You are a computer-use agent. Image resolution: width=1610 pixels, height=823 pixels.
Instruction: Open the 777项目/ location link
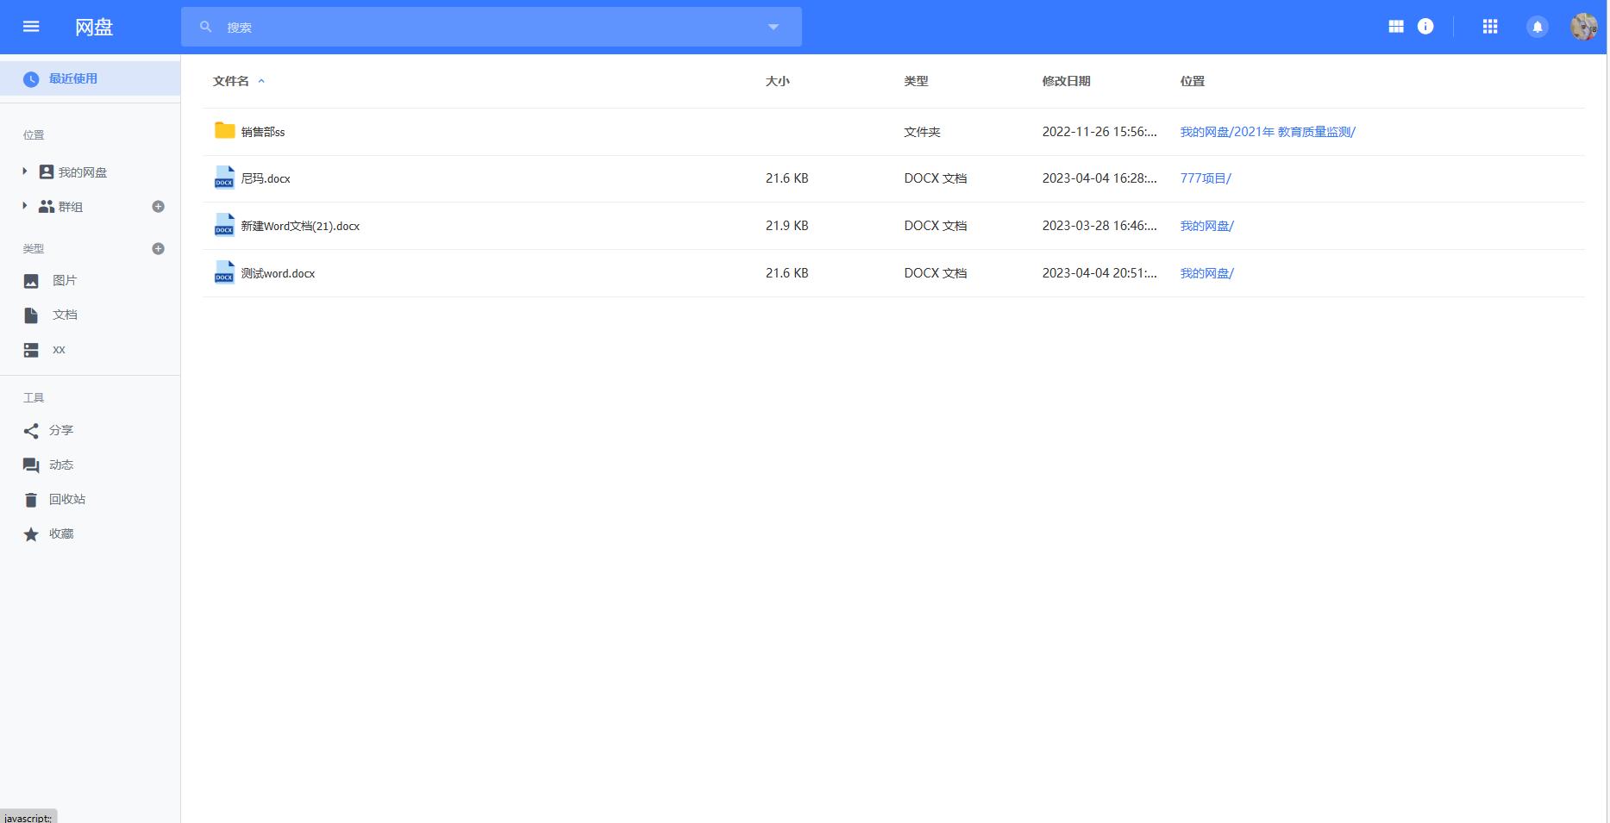click(1205, 178)
